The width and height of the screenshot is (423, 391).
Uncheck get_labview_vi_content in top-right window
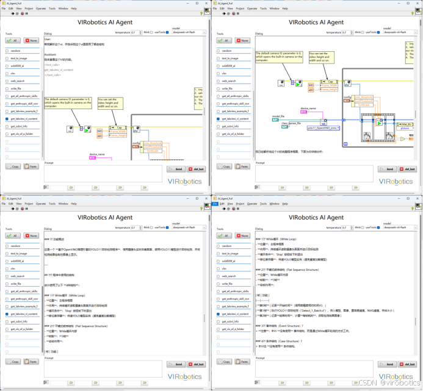click(x=219, y=119)
